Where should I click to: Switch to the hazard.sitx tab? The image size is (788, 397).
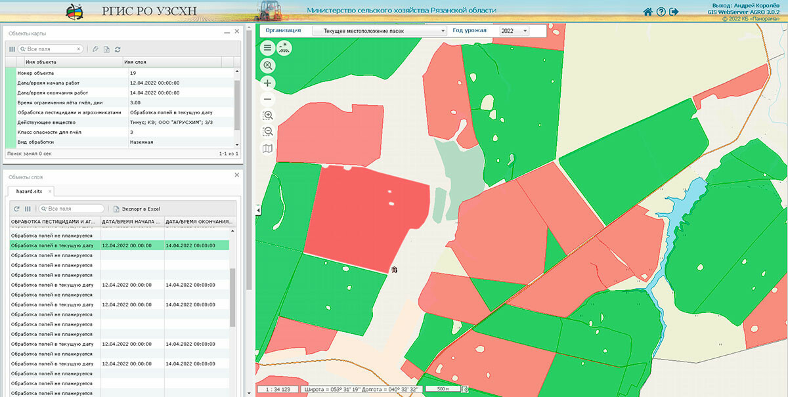coord(29,191)
